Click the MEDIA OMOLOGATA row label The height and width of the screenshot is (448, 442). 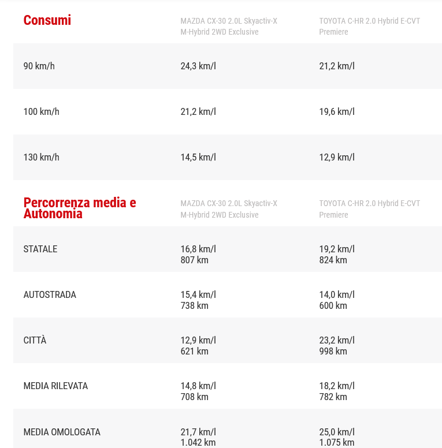click(62, 432)
